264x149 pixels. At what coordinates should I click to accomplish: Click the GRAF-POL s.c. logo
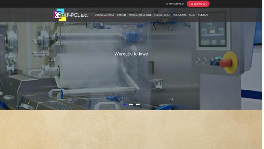71,15
